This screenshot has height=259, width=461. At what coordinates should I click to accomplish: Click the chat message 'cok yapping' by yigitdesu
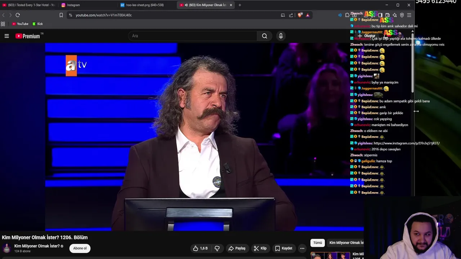(x=382, y=119)
